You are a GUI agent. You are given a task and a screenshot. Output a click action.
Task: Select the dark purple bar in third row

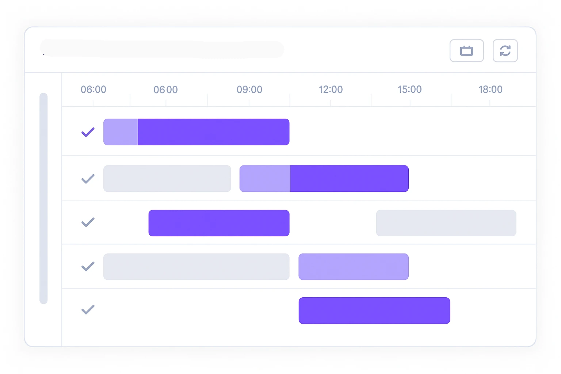pos(219,223)
